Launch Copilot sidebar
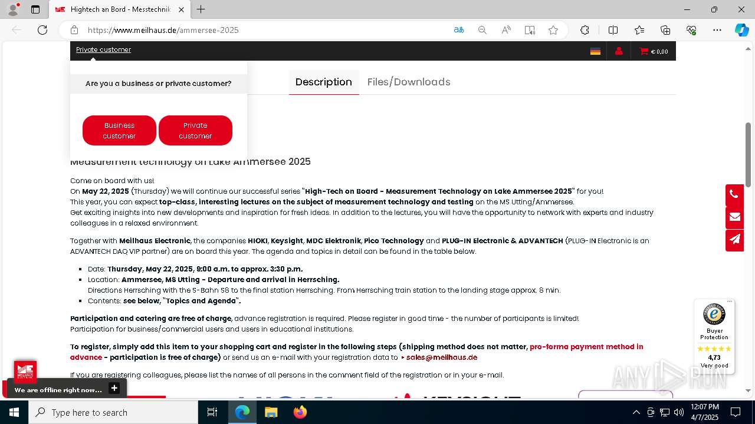Screen dimensions: 755x424 [741, 30]
